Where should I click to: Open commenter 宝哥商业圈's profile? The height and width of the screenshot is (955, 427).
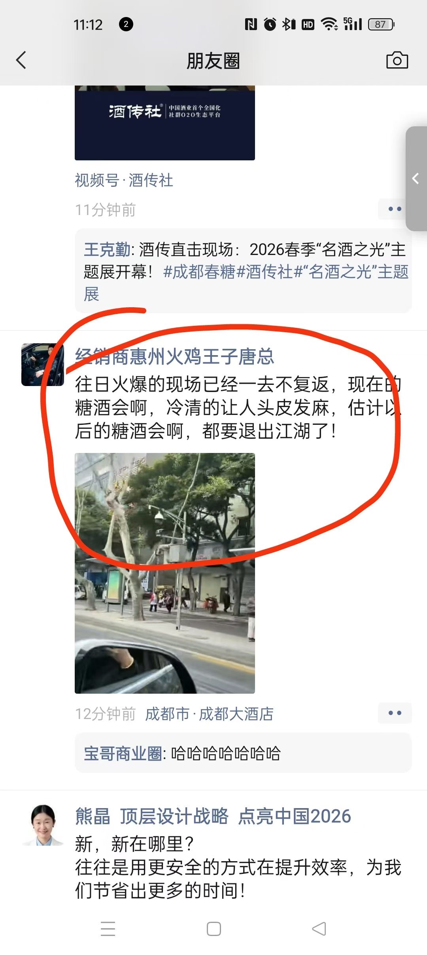pyautogui.click(x=123, y=753)
